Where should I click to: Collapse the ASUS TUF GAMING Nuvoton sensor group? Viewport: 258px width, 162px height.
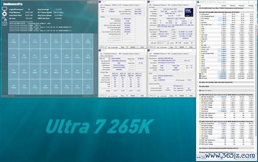(x=198, y=12)
